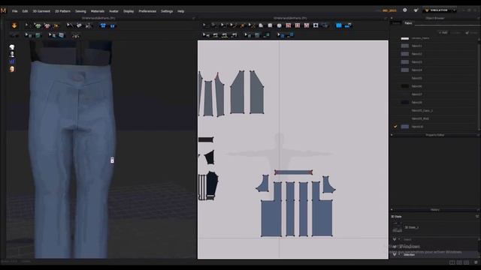Select the round circle tool in 2D toolbar
Screen dimensions: 481x270
coord(279,25)
